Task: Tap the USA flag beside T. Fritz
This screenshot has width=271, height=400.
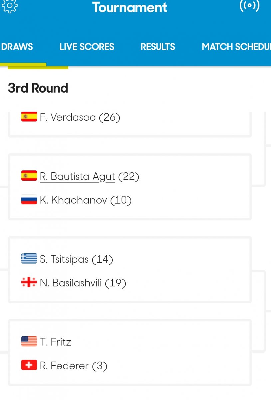Action: (29, 342)
